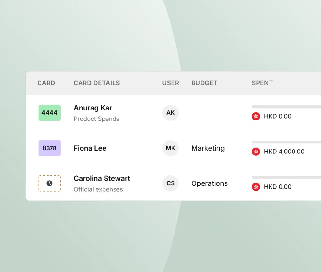Open the AK user avatar

171,113
